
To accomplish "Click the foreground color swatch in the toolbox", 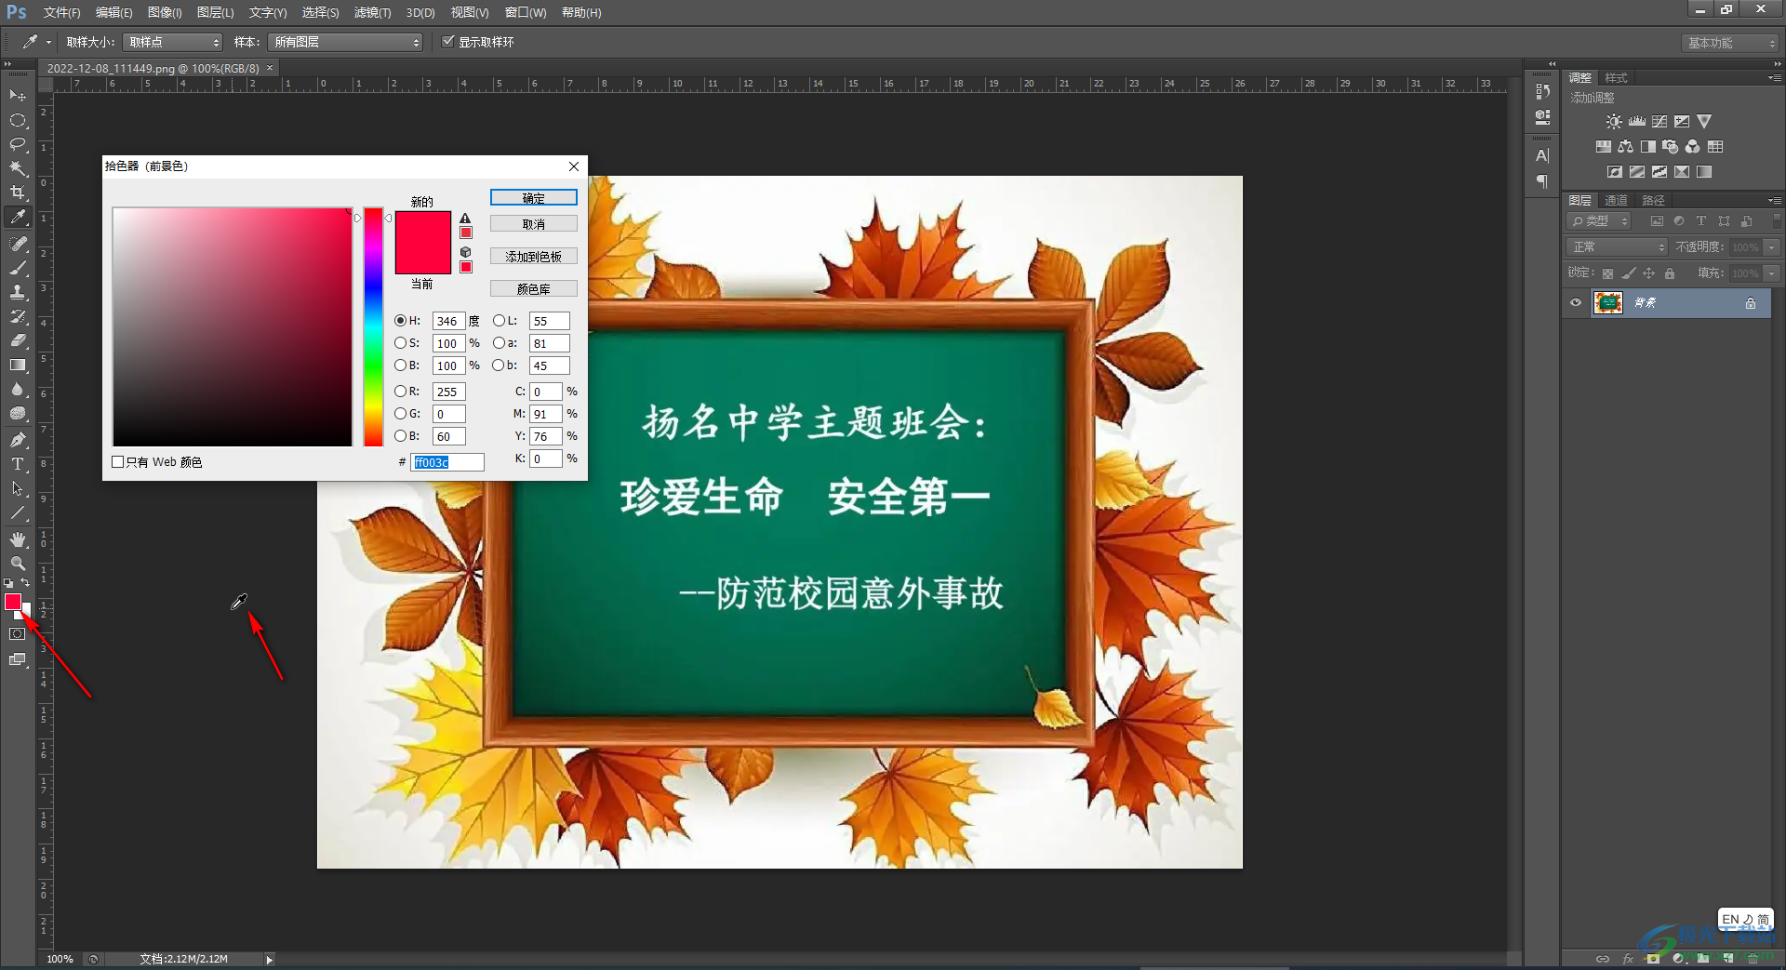I will tap(12, 602).
